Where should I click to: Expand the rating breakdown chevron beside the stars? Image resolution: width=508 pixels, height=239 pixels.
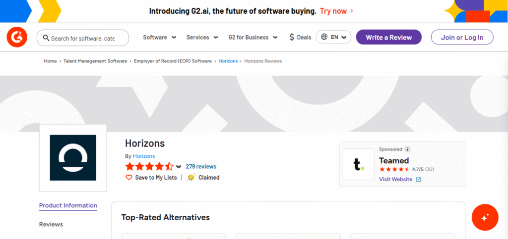[x=179, y=167]
